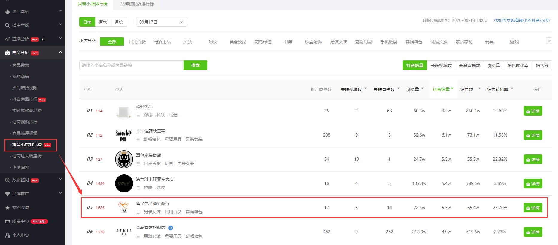Viewport: 558px width, 245px height.
Task: Switch ranking metric to 销售转化率 toggle button
Action: click(x=518, y=65)
